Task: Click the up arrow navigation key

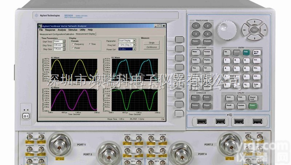Action: pos(254,23)
